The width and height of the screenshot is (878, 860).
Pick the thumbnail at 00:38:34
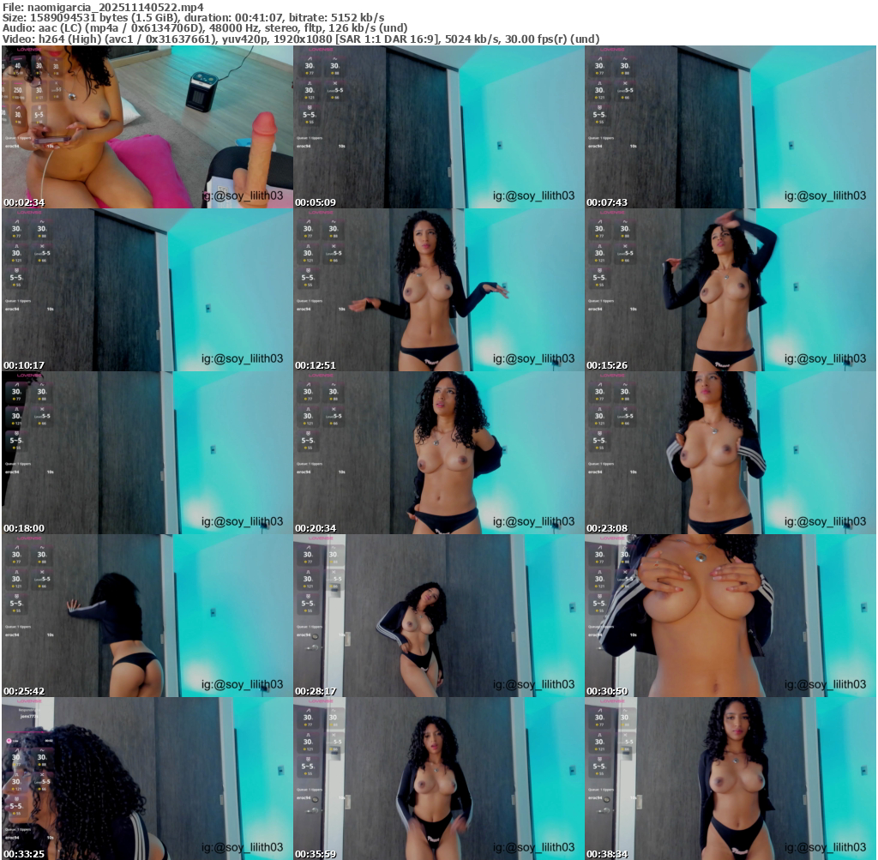[x=731, y=779]
